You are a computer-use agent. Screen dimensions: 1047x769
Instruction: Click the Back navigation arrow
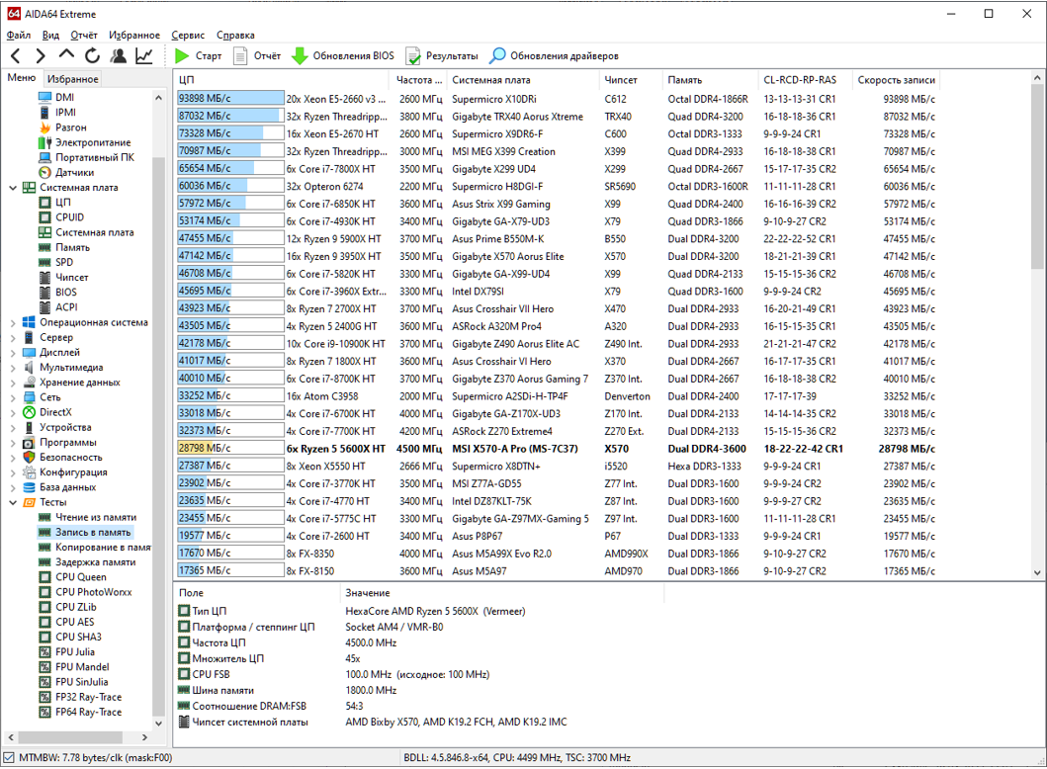pyautogui.click(x=16, y=56)
